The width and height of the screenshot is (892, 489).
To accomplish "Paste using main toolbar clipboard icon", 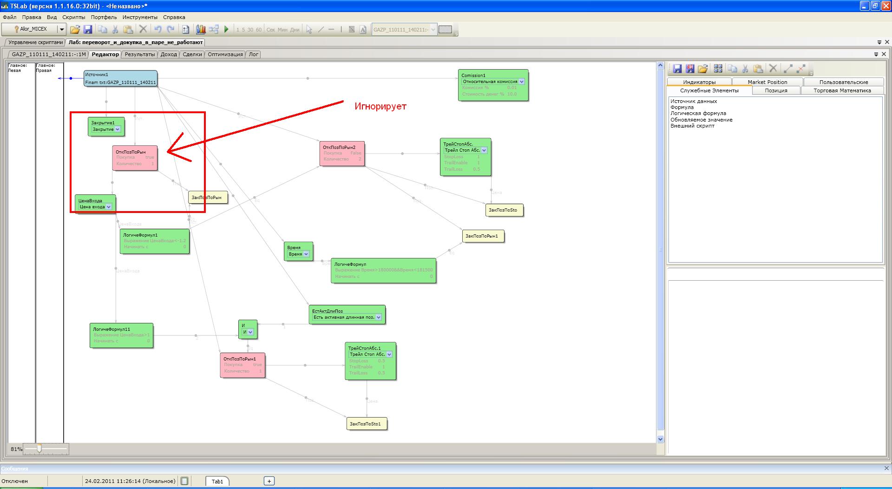I will pyautogui.click(x=128, y=29).
